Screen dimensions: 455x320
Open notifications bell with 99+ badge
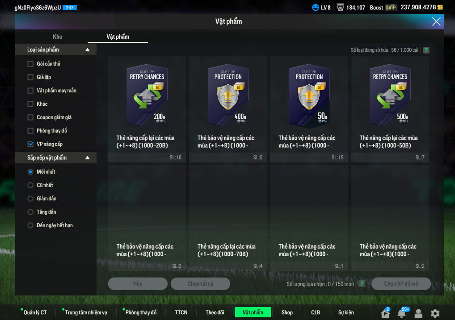[402, 313]
